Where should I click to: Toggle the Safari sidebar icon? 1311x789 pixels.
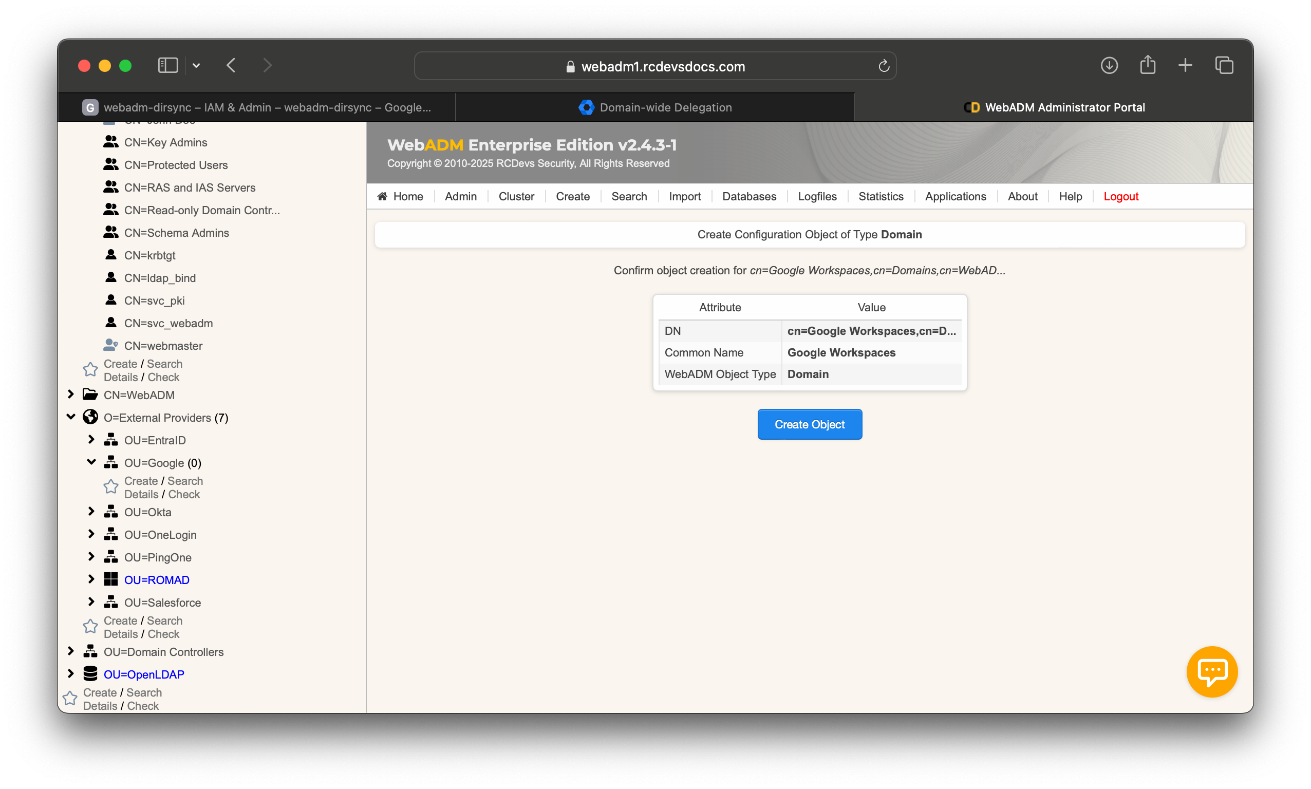(x=167, y=65)
